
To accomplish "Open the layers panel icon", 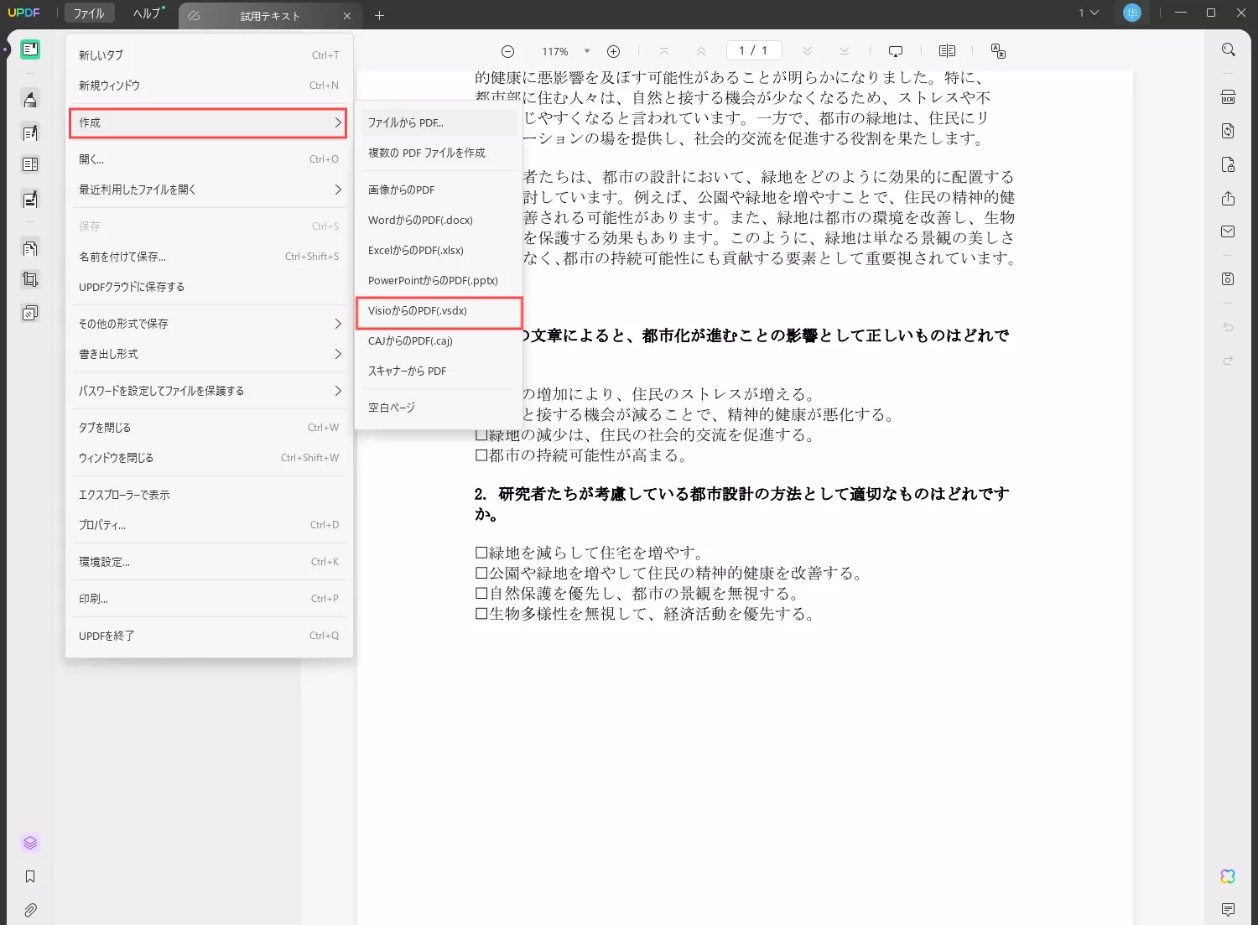I will [x=30, y=843].
